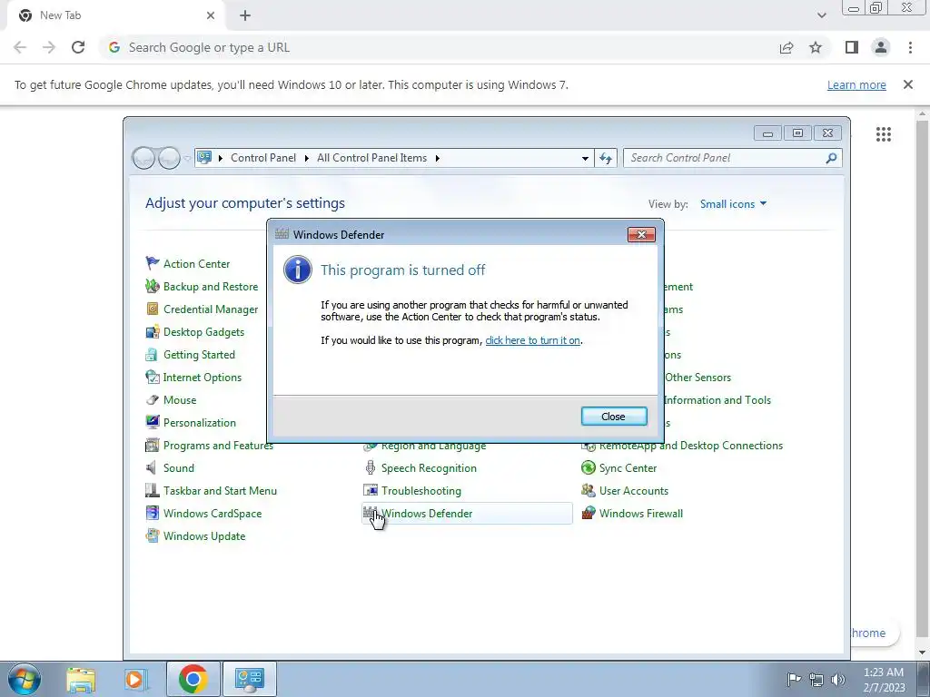Open the Troubleshooting icon
The width and height of the screenshot is (930, 697).
point(371,490)
